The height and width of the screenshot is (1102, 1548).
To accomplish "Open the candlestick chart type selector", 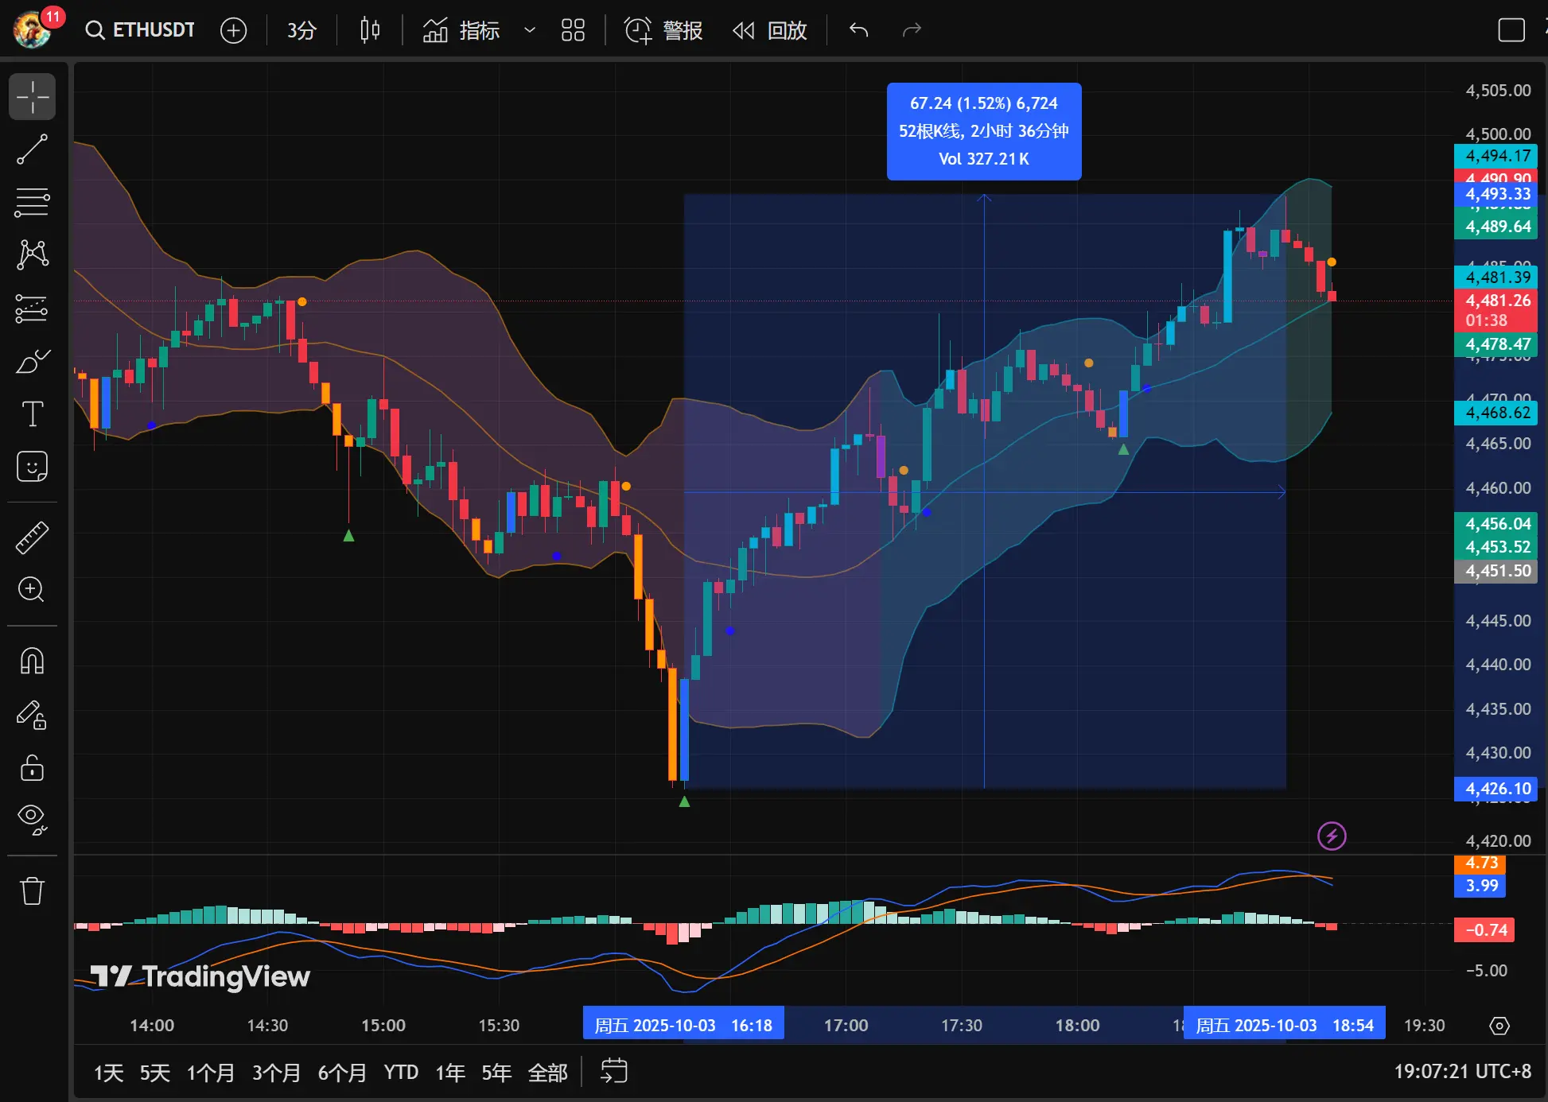I will (370, 30).
